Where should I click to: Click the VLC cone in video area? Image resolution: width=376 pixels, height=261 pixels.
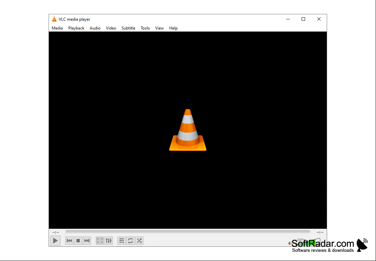click(x=188, y=130)
